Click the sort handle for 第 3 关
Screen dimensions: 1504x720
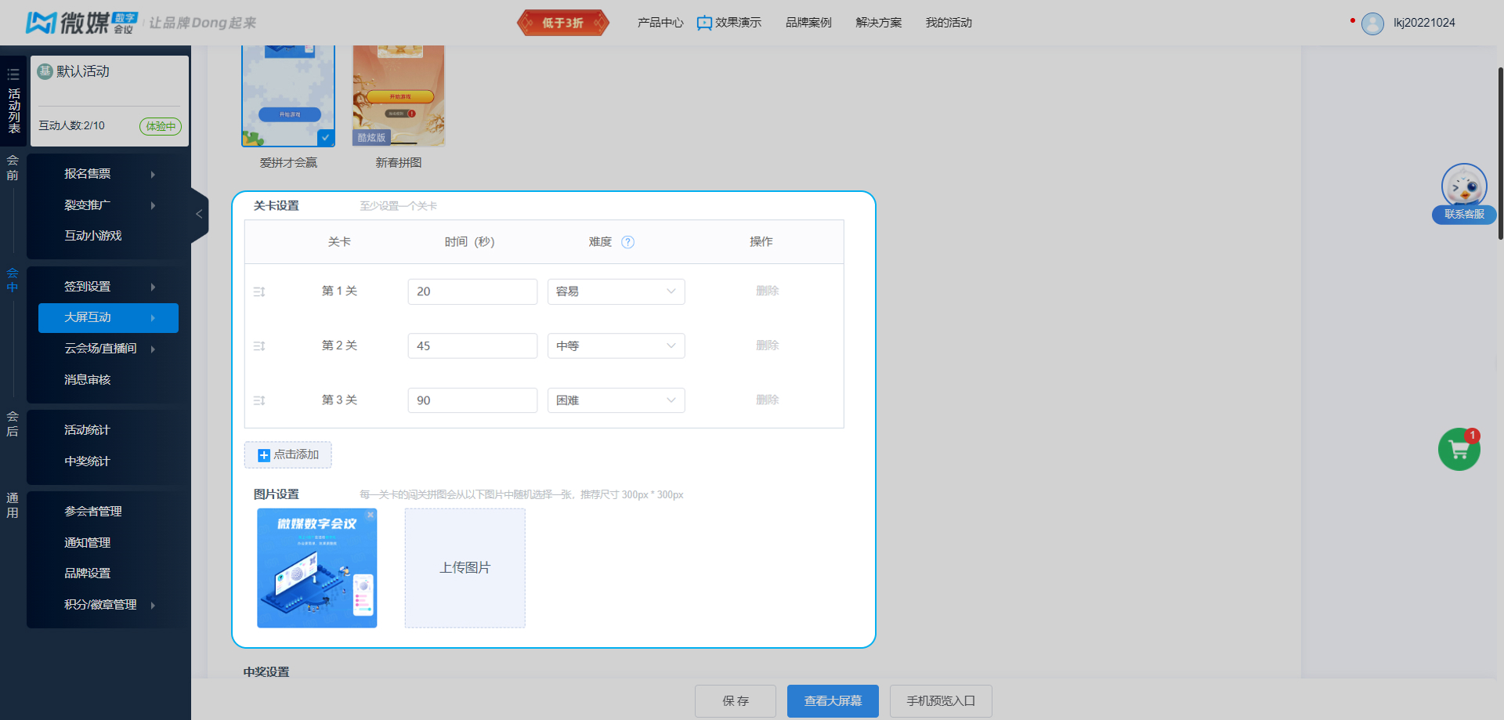click(259, 400)
